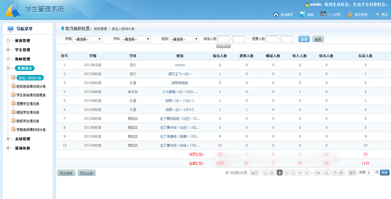Viewport: 391px width, 199px height.
Task: Open class link 钢琴特色班
Action: click(180, 83)
